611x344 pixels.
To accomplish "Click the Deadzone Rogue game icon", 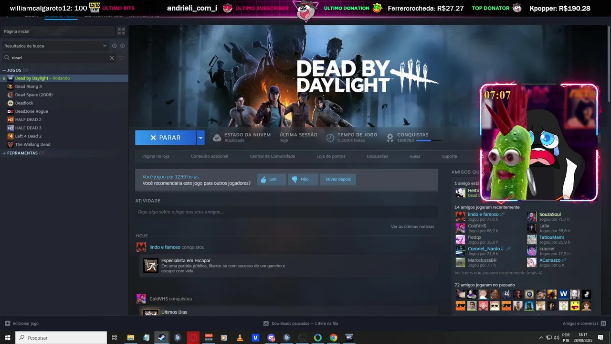I will 11,111.
